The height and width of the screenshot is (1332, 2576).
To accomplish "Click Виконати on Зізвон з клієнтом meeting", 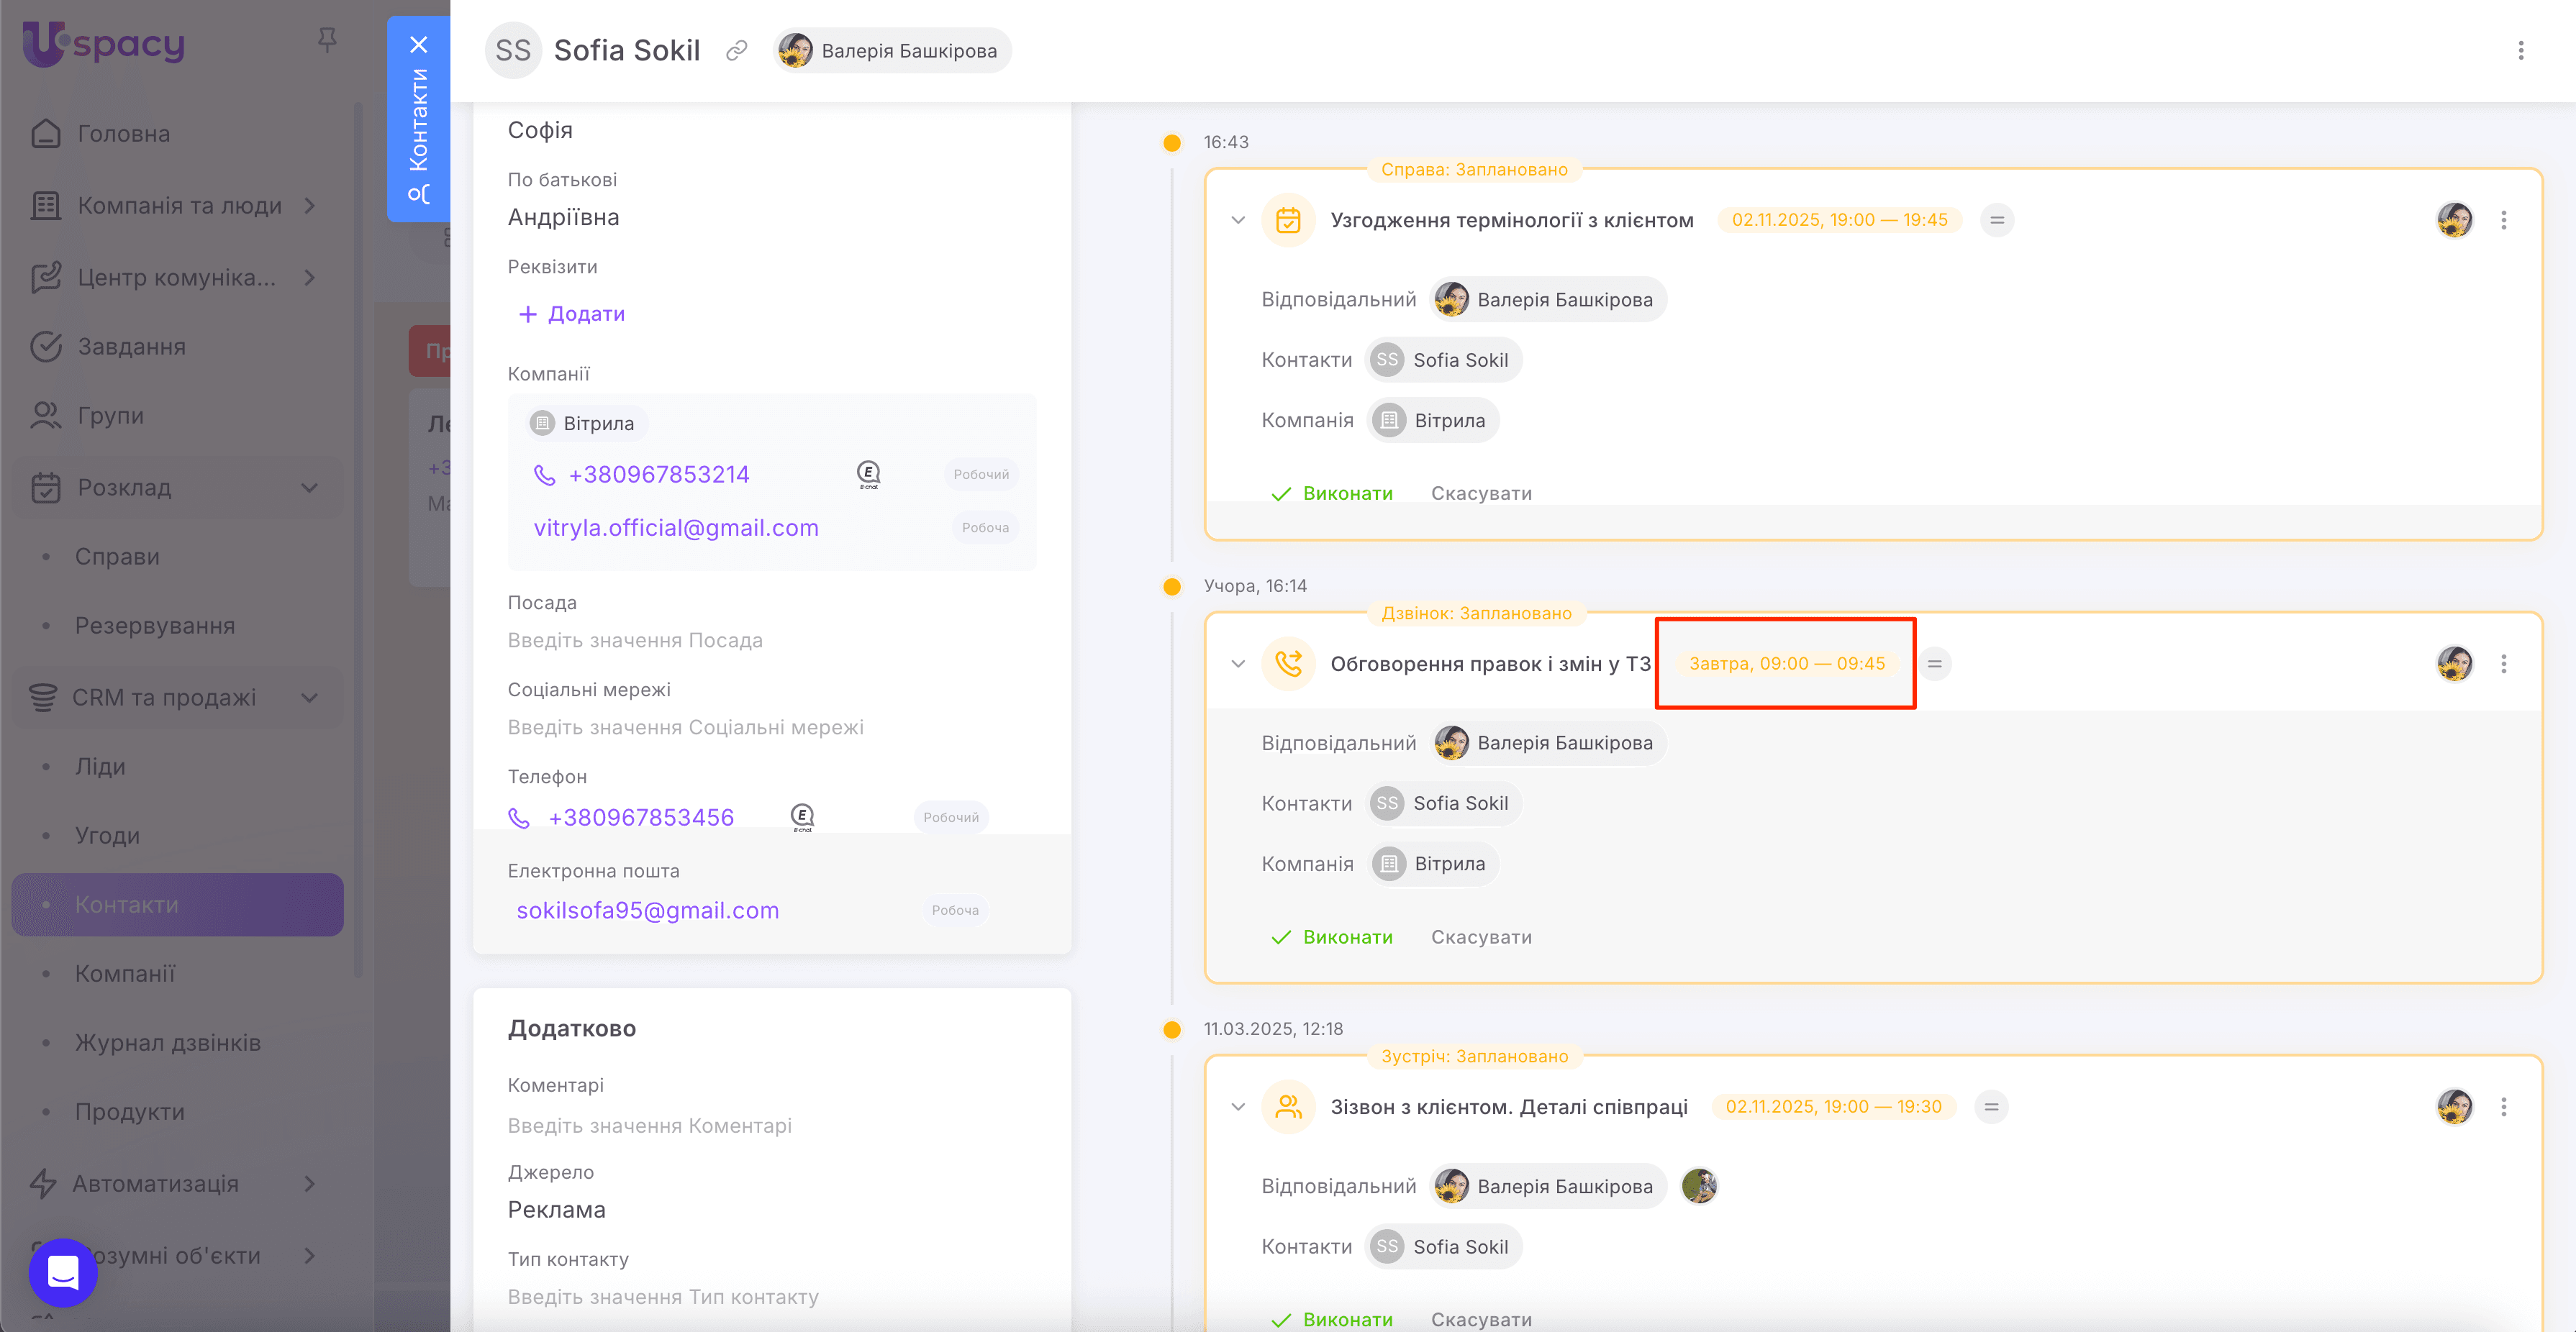I will pos(1332,1319).
